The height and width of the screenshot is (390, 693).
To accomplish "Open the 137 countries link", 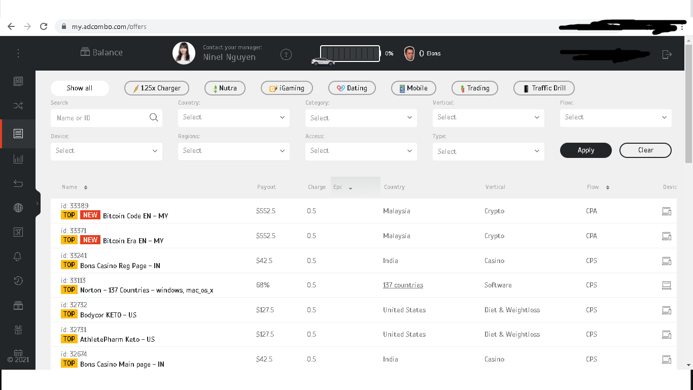I will (x=403, y=285).
